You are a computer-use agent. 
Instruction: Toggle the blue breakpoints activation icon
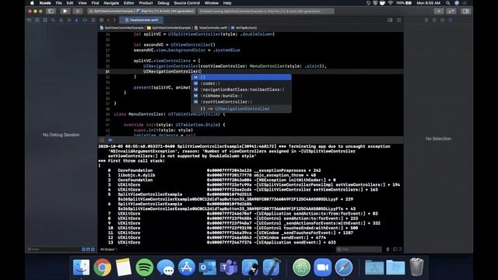pyautogui.click(x=110, y=140)
